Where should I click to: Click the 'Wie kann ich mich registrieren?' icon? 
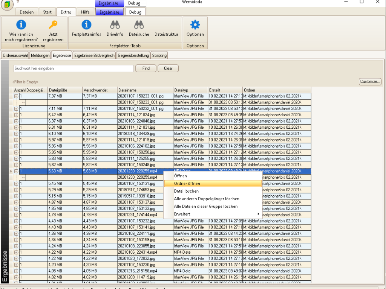tap(21, 25)
